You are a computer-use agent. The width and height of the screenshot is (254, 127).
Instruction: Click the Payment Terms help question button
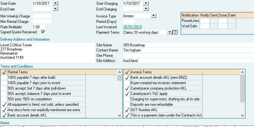(174, 32)
